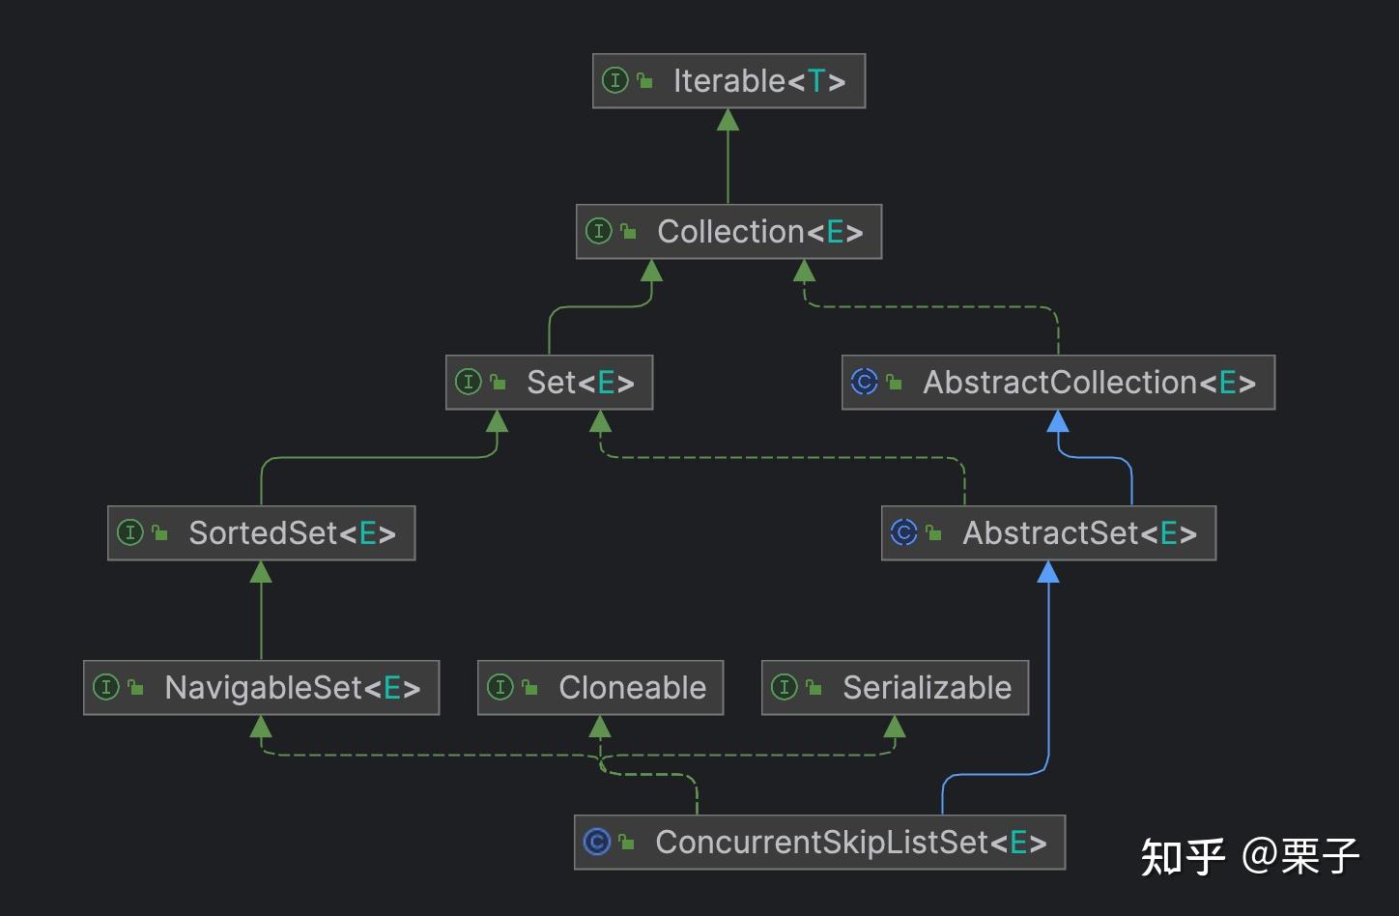
Task: Click the interface badge on Cloneable
Action: coord(501,688)
